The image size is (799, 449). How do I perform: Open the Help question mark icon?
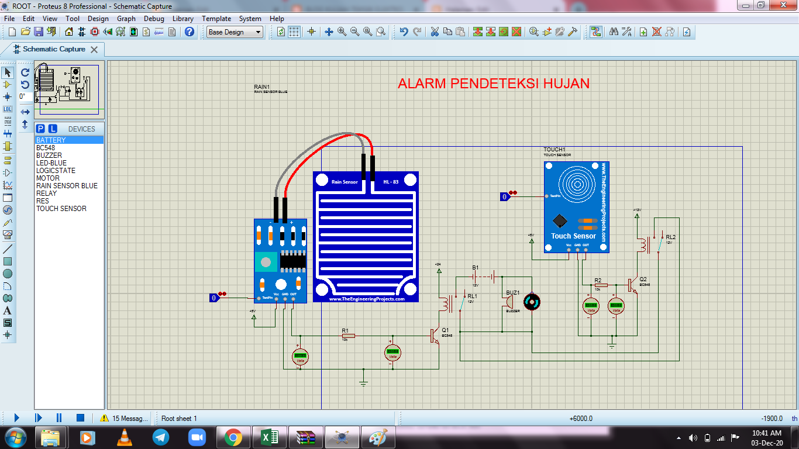[189, 32]
